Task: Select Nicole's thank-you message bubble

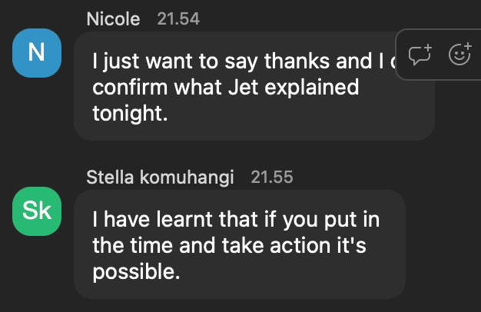Action: [x=254, y=115]
